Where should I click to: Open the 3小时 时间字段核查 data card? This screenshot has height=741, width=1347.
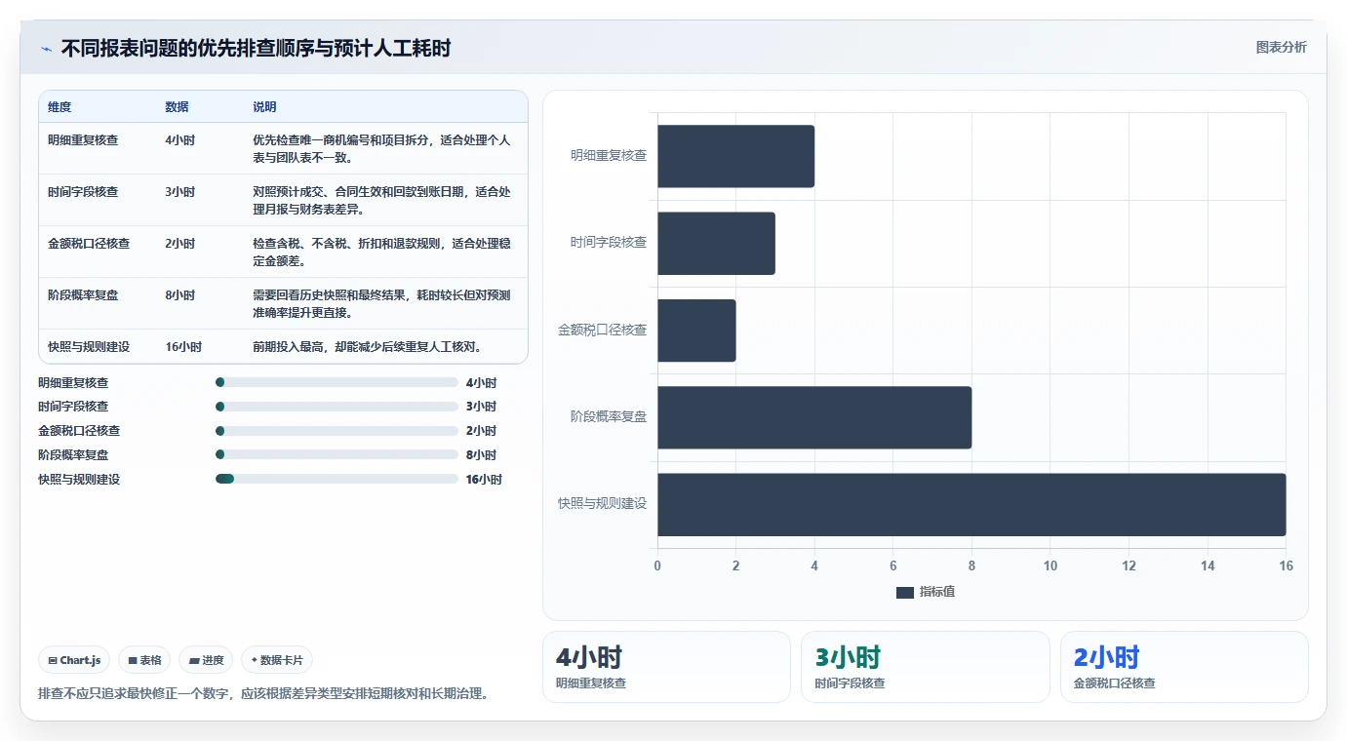click(925, 667)
